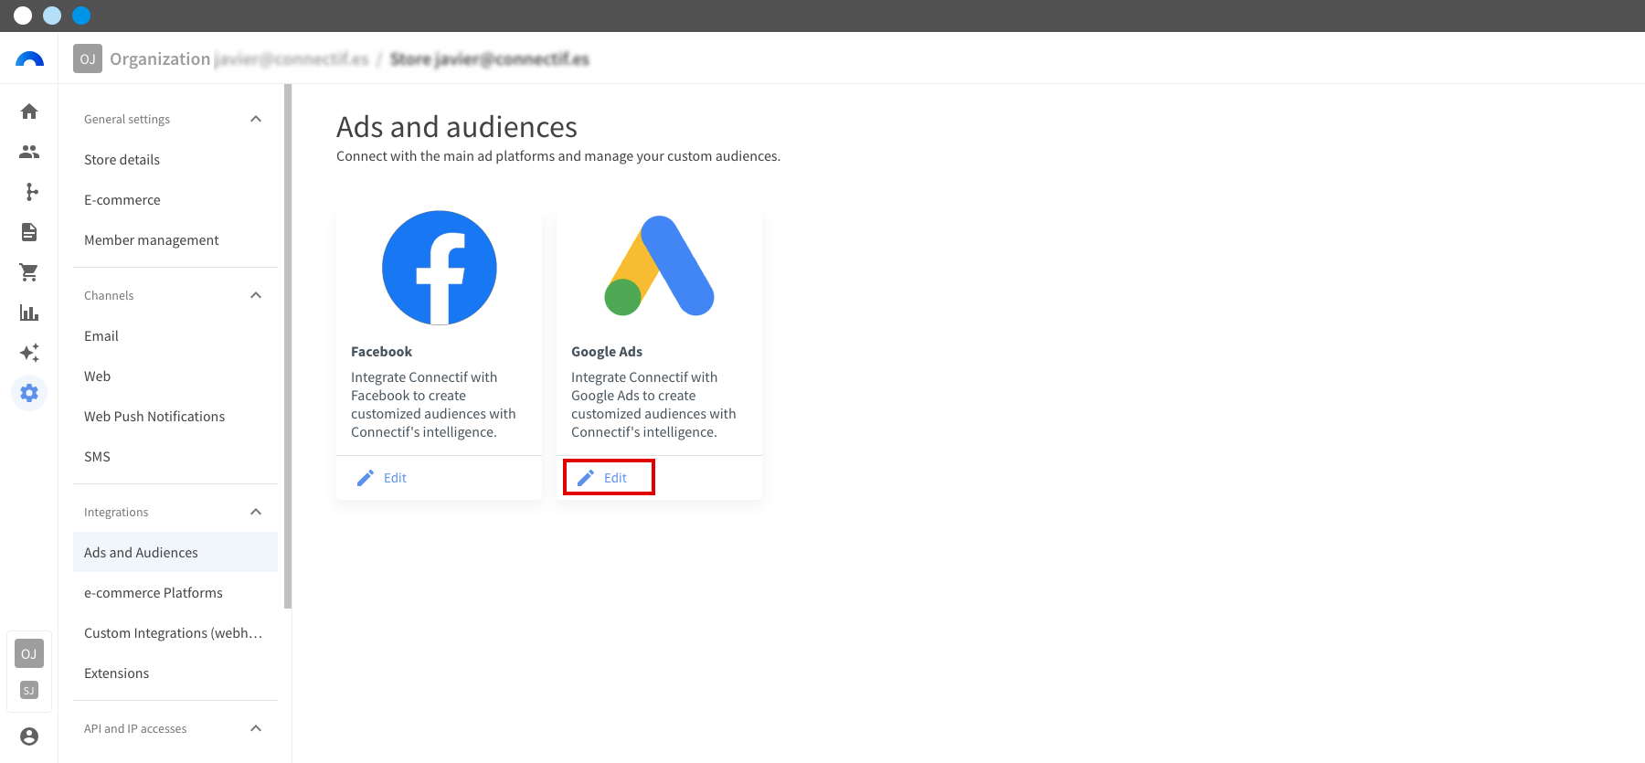1645x763 pixels.
Task: Open the Connectif logo home
Action: 29,59
